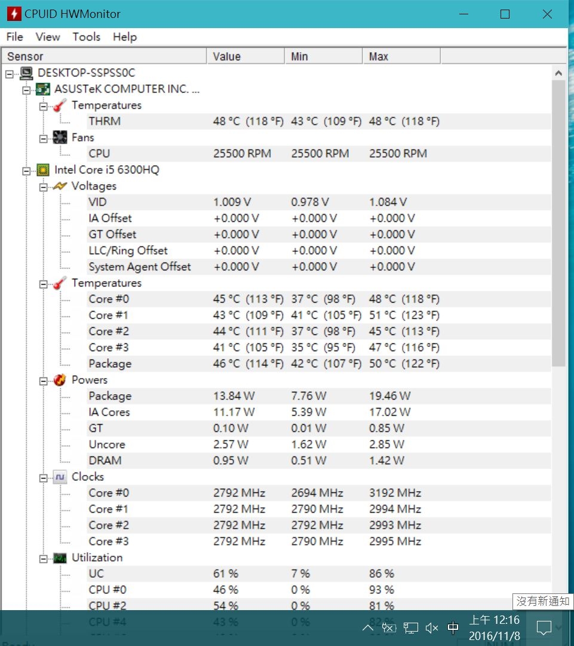Select the GT Offset row
This screenshot has width=574, height=646.
pos(319,234)
